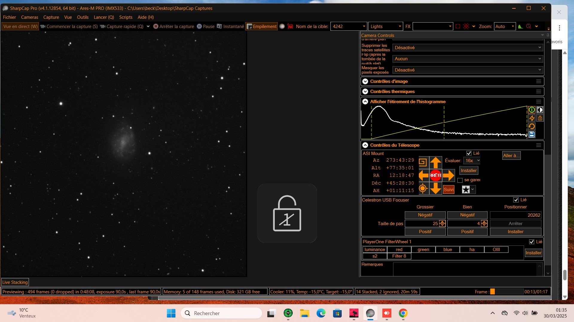Screen dimensions: 574x322
Task: Click the Pause capture toolbar item
Action: coord(205,27)
